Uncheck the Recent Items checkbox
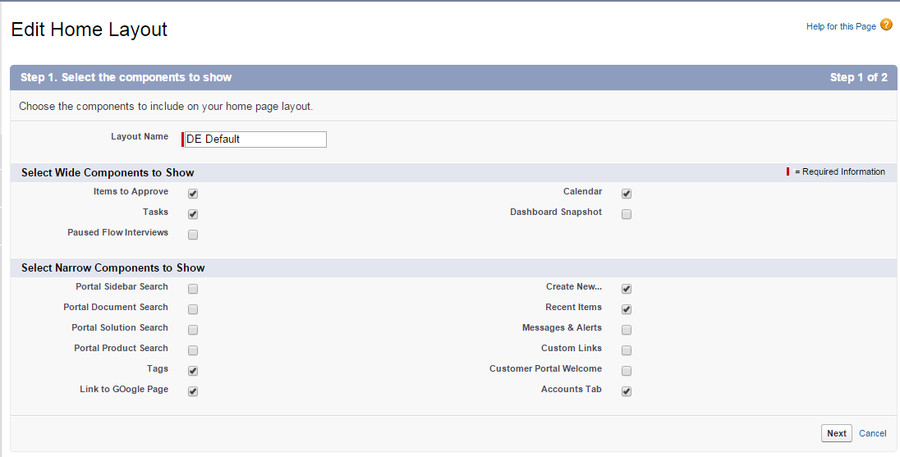Viewport: 900px width, 457px height. point(627,310)
